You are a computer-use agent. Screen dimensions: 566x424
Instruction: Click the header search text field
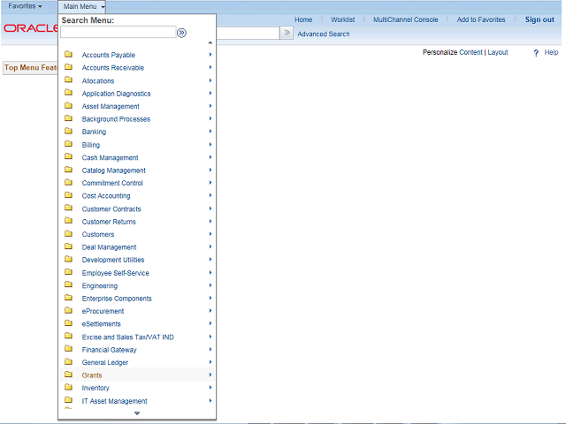248,33
